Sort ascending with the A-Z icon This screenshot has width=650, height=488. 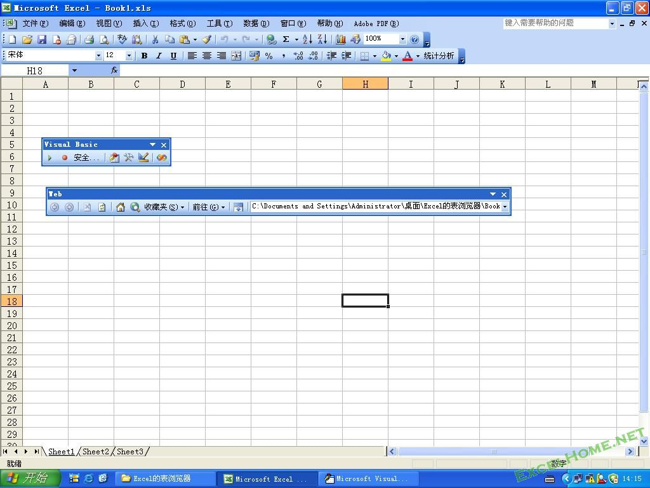tap(307, 39)
